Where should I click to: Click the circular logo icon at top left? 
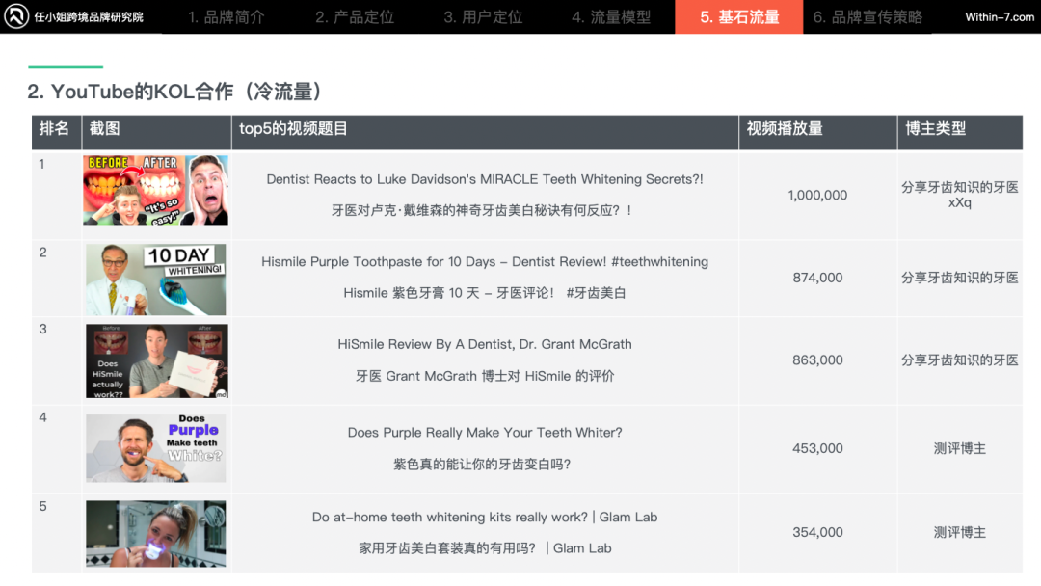pyautogui.click(x=16, y=16)
